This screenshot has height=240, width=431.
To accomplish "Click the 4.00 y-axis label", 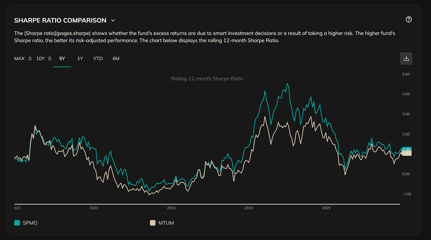I will tap(406, 94).
